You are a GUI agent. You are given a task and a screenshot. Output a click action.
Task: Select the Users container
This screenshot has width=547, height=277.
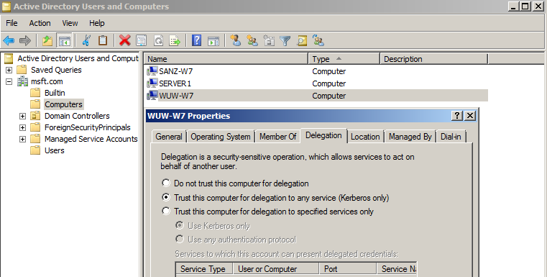click(55, 150)
